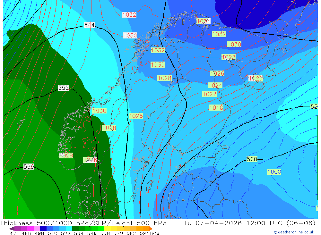Click the 510 legend value
321x235 pixels.
point(52,233)
